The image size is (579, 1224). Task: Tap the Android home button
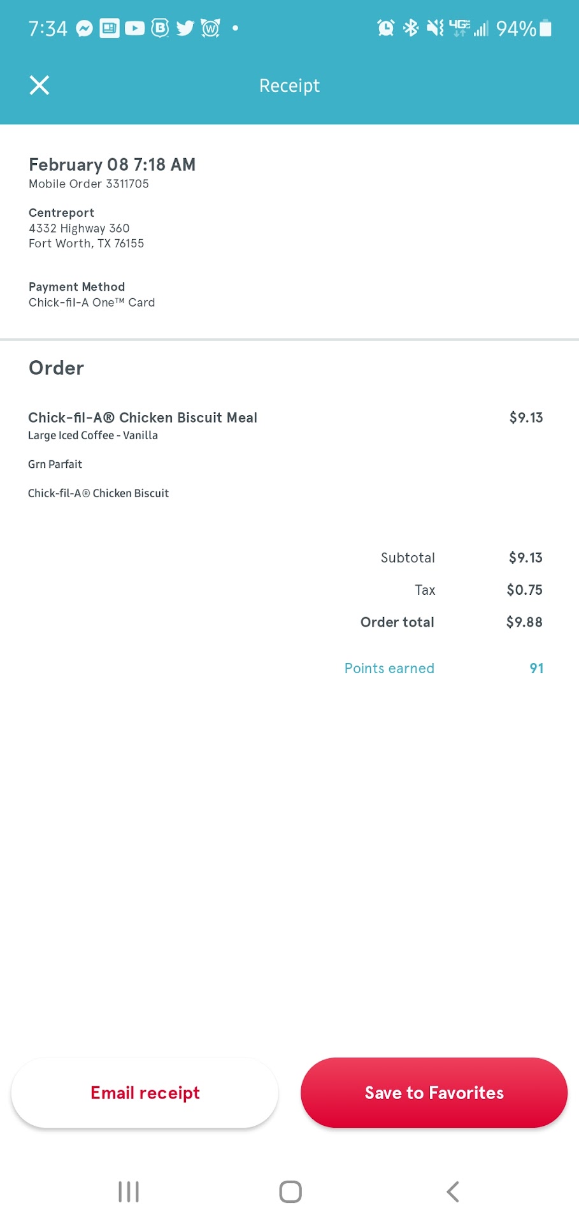tap(290, 1191)
